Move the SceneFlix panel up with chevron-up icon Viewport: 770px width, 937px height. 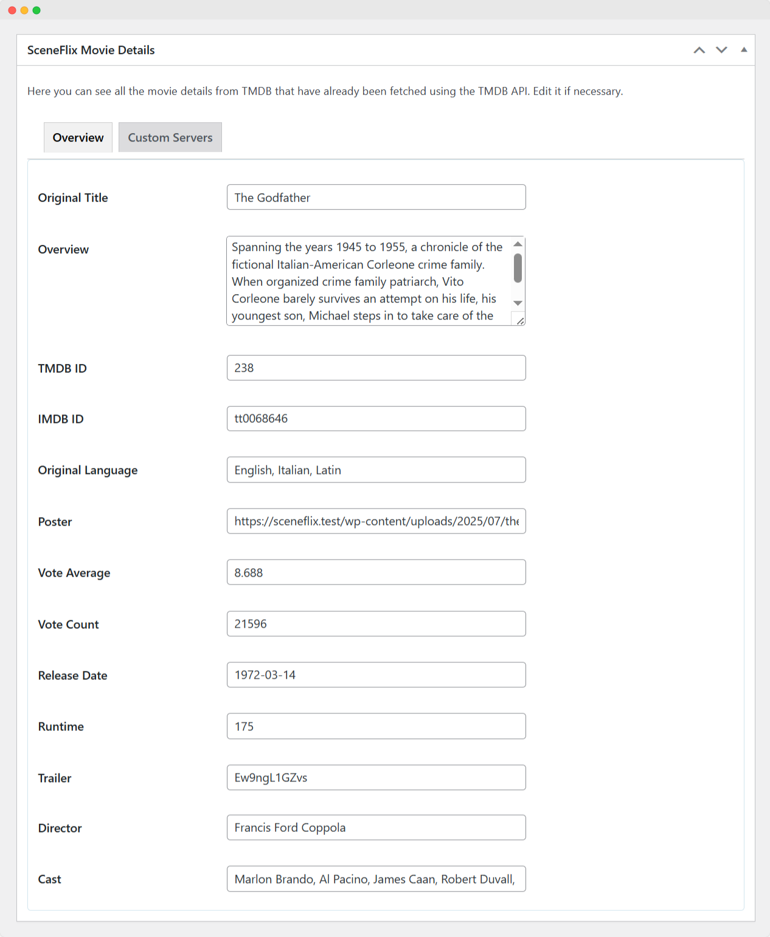coord(699,50)
